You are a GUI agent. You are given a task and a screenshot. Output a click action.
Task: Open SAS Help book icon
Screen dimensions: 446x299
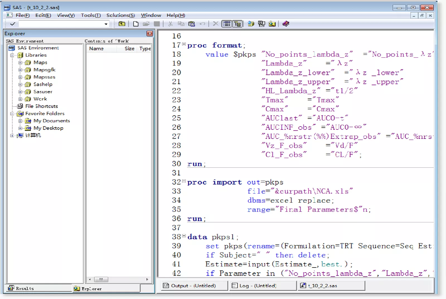coord(286,24)
